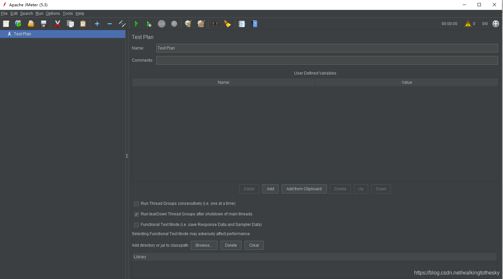Open the File menu
Screen dimensions: 503x279
click(4, 14)
